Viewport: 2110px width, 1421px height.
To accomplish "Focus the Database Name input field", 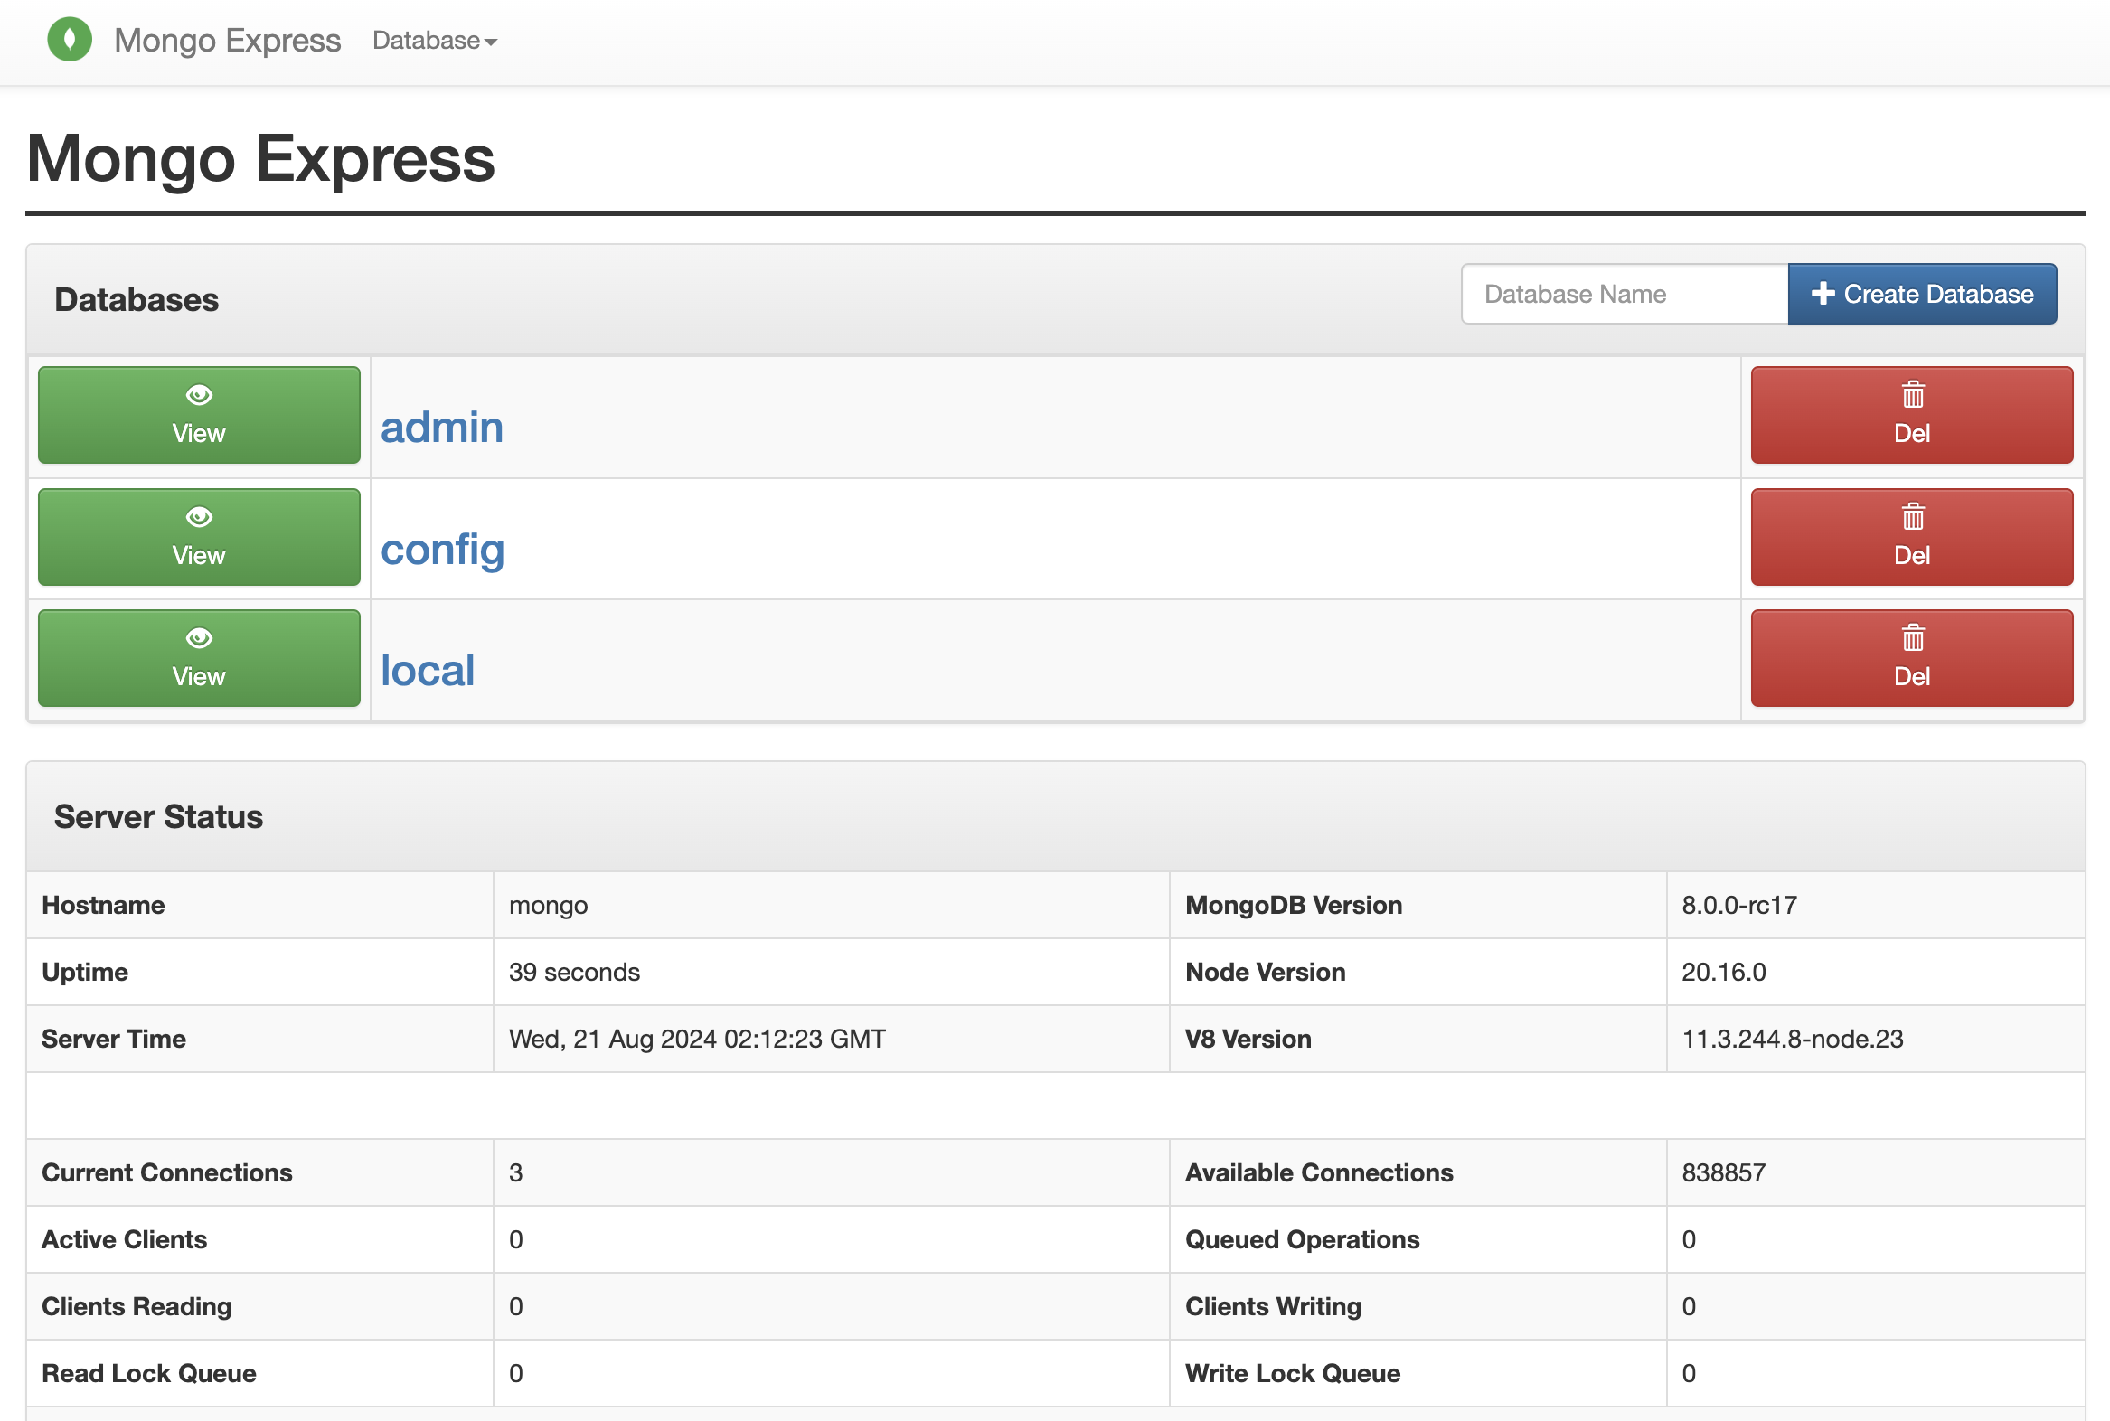I will tap(1624, 294).
